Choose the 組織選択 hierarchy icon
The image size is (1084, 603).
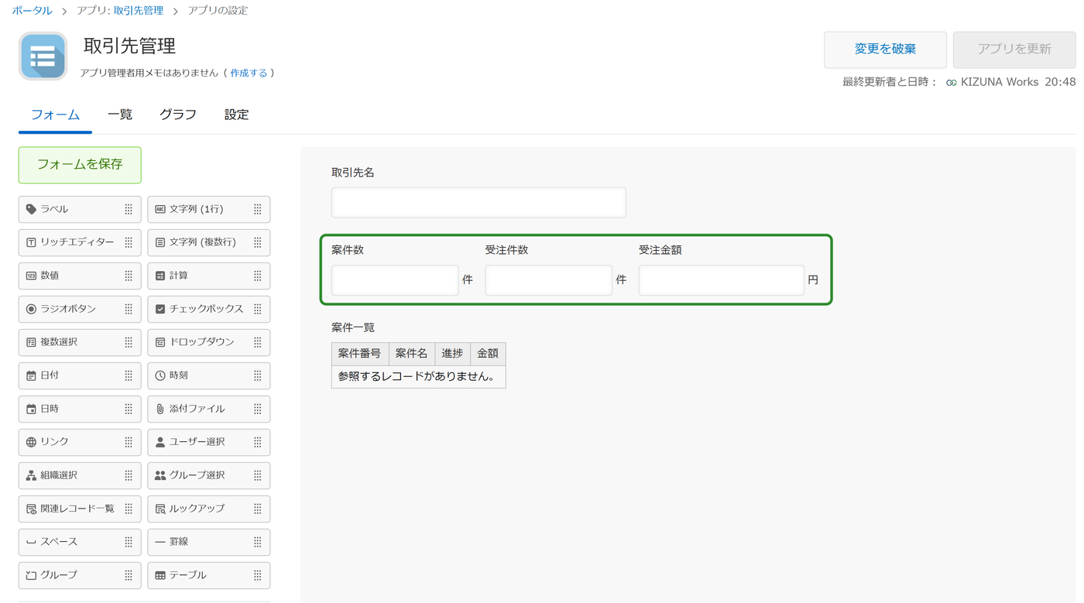tap(31, 475)
